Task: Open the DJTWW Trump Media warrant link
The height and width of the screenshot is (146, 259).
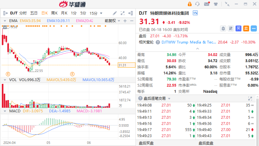Action: tap(189, 42)
